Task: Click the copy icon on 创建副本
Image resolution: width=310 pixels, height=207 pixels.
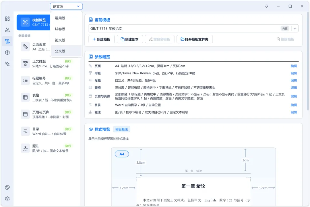Action: coord(123,39)
